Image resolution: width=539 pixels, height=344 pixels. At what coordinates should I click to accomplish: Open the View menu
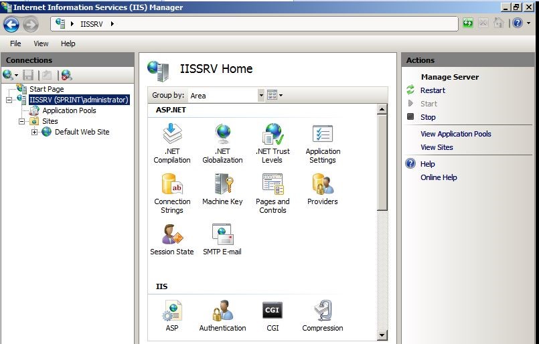pyautogui.click(x=41, y=44)
